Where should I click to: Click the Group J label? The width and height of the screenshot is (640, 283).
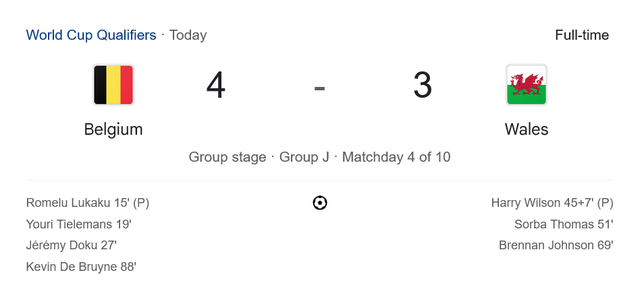(x=304, y=157)
